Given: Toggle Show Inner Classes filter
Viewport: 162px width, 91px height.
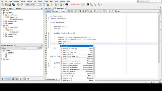Looking at the screenshot, I should [x=17, y=79].
